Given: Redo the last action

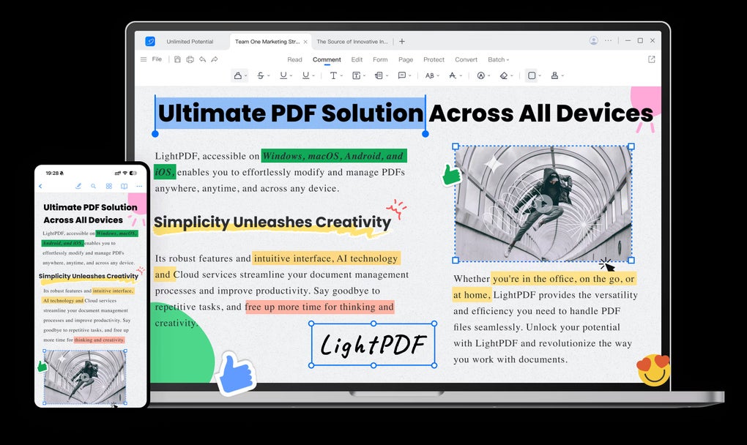Looking at the screenshot, I should point(215,59).
